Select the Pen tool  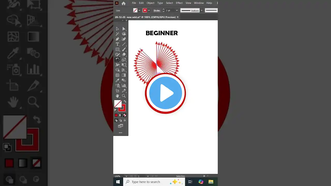117,39
